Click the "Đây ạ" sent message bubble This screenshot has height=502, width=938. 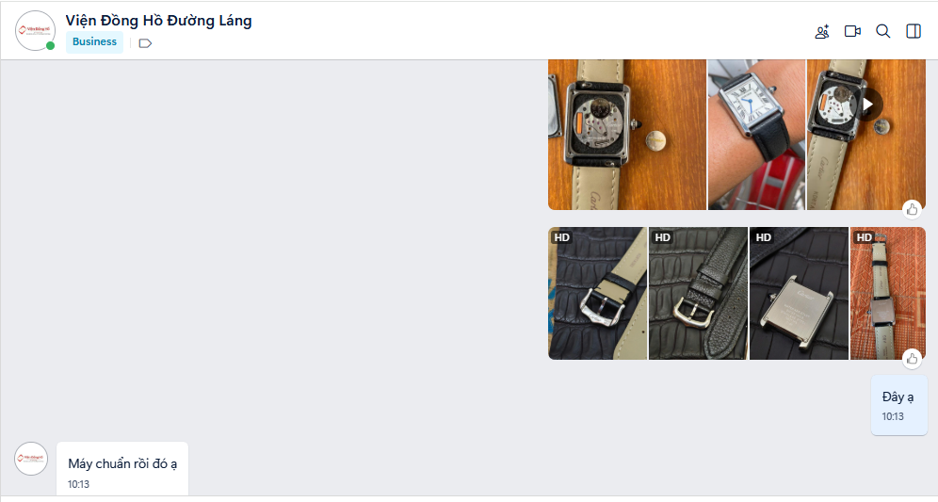(x=898, y=405)
